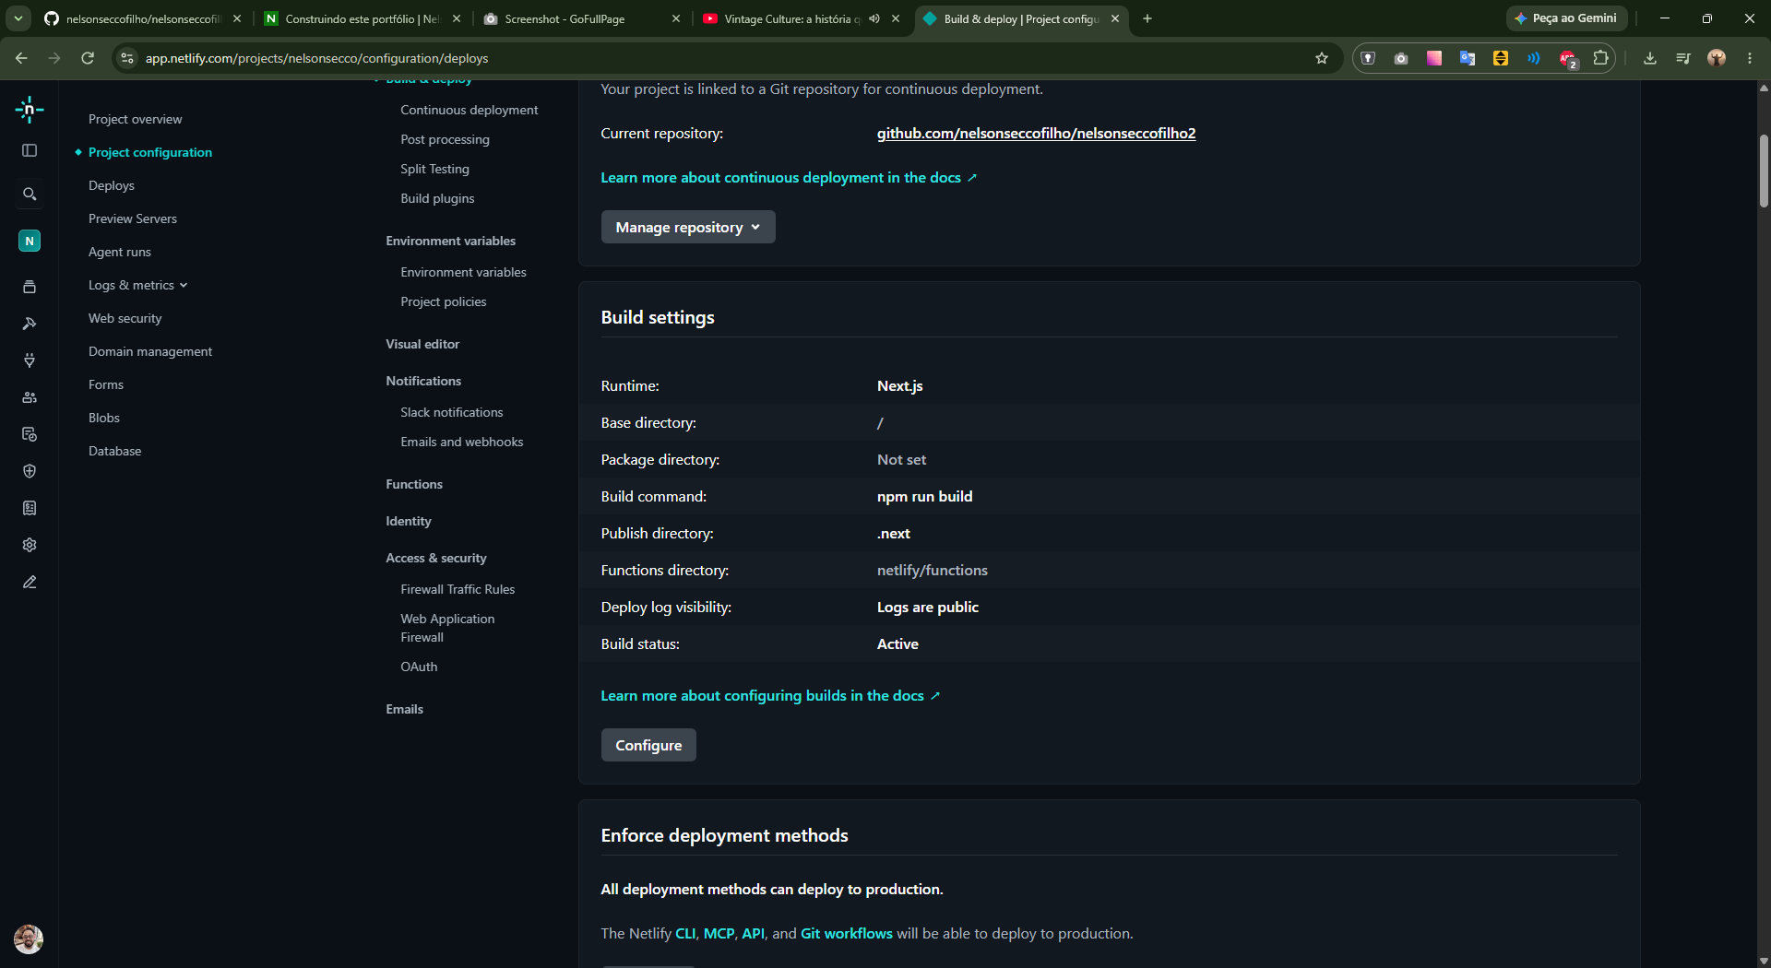This screenshot has width=1771, height=968.
Task: Open the shield security icon in the sidebar
Action: (x=30, y=471)
